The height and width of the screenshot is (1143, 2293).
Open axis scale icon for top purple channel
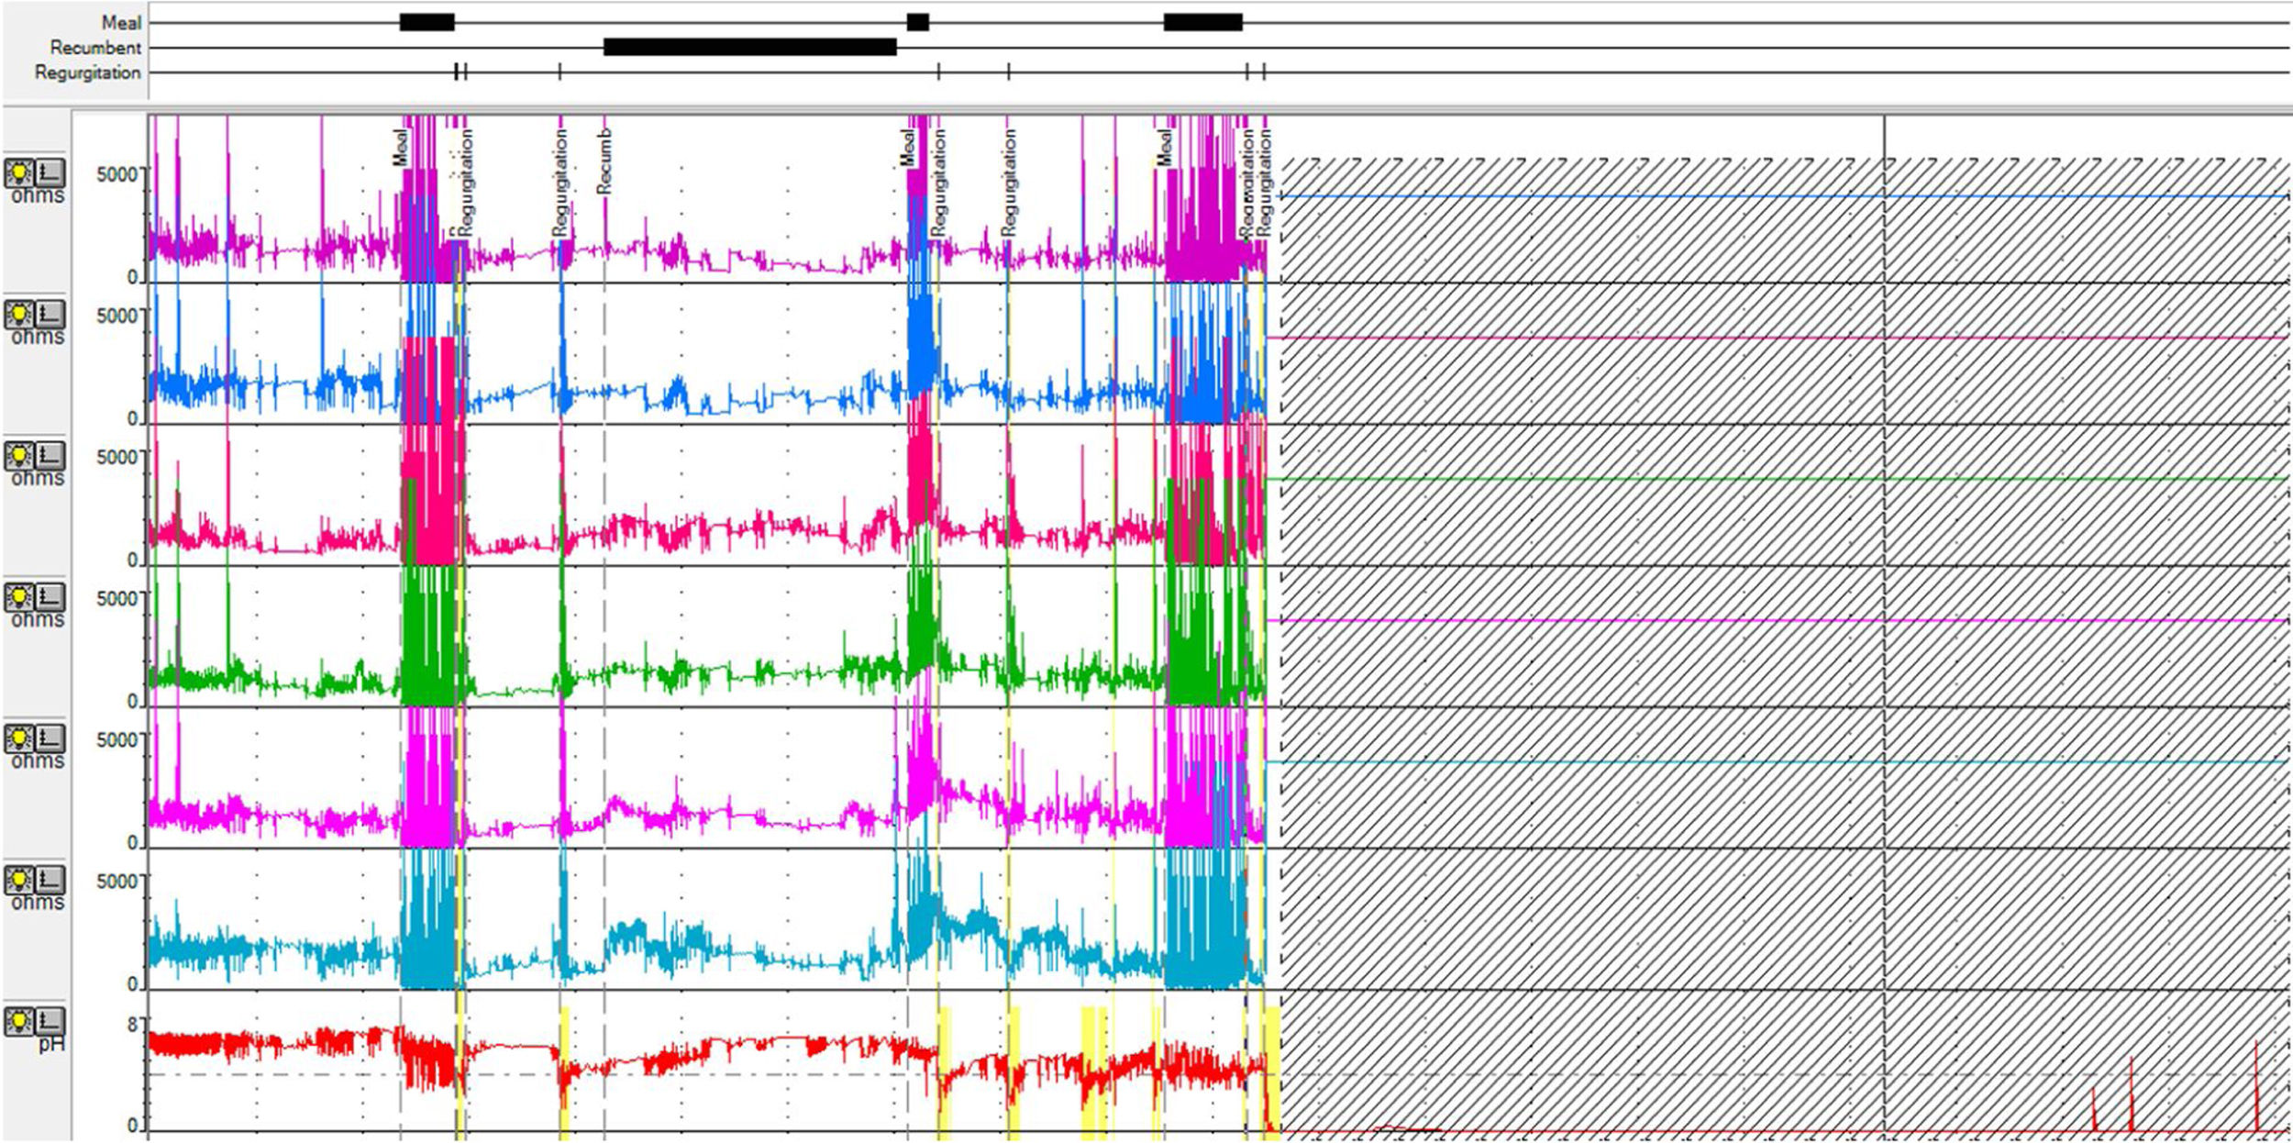pyautogui.click(x=50, y=172)
